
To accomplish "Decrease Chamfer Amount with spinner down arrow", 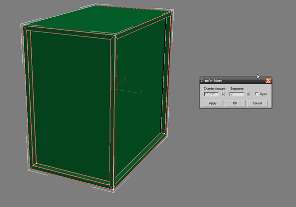I will (223, 95).
